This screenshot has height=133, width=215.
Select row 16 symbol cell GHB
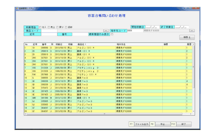36,98
